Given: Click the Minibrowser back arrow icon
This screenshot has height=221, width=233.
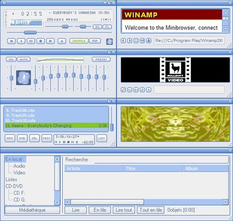Looking at the screenshot, I should click(x=123, y=40).
